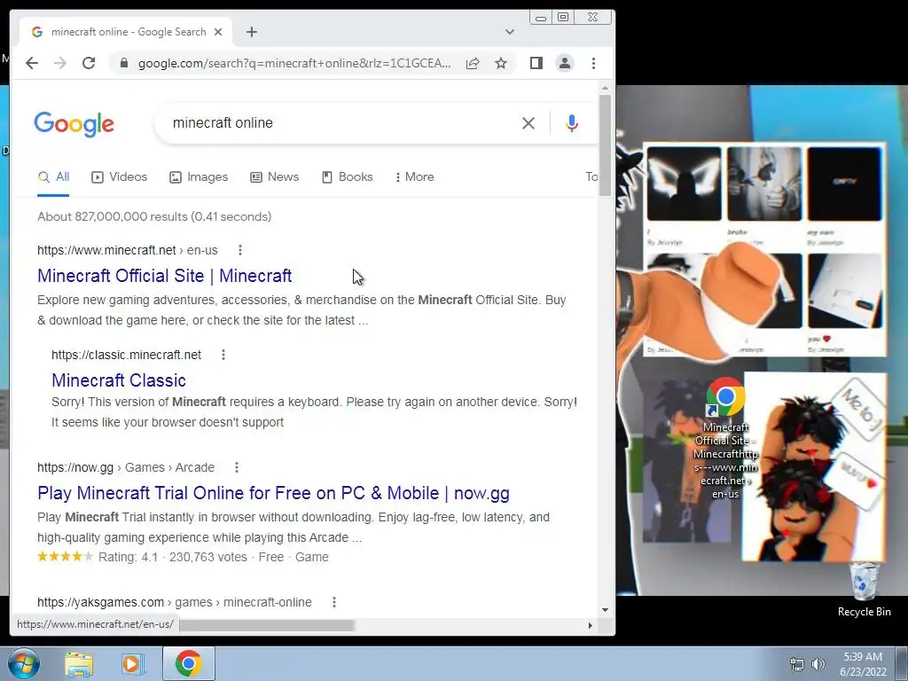Click the scroll up arrow
The width and height of the screenshot is (908, 681).
pos(605,89)
